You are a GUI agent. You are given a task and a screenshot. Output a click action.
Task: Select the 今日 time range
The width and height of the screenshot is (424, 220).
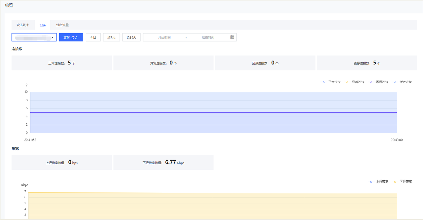click(x=93, y=37)
